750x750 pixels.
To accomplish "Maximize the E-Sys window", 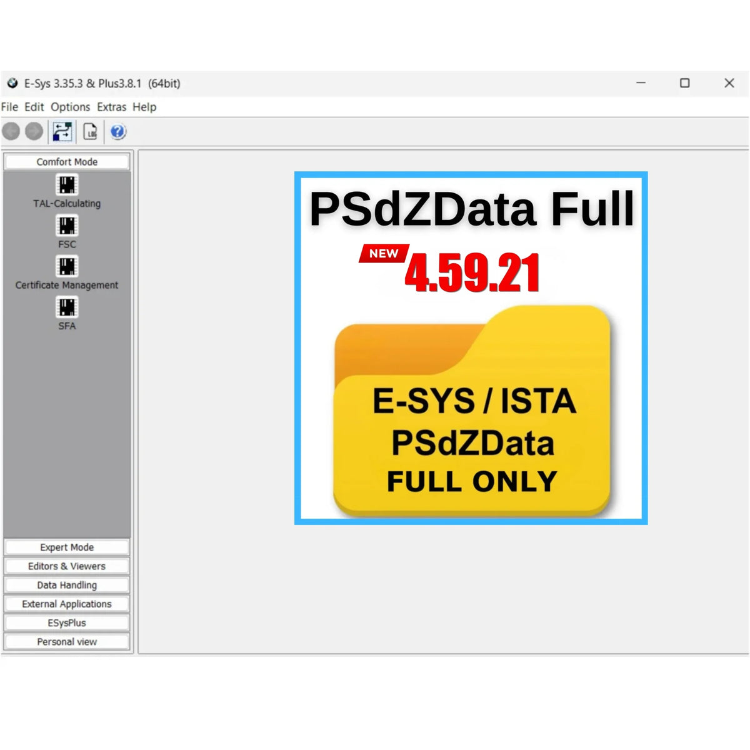I will 685,83.
